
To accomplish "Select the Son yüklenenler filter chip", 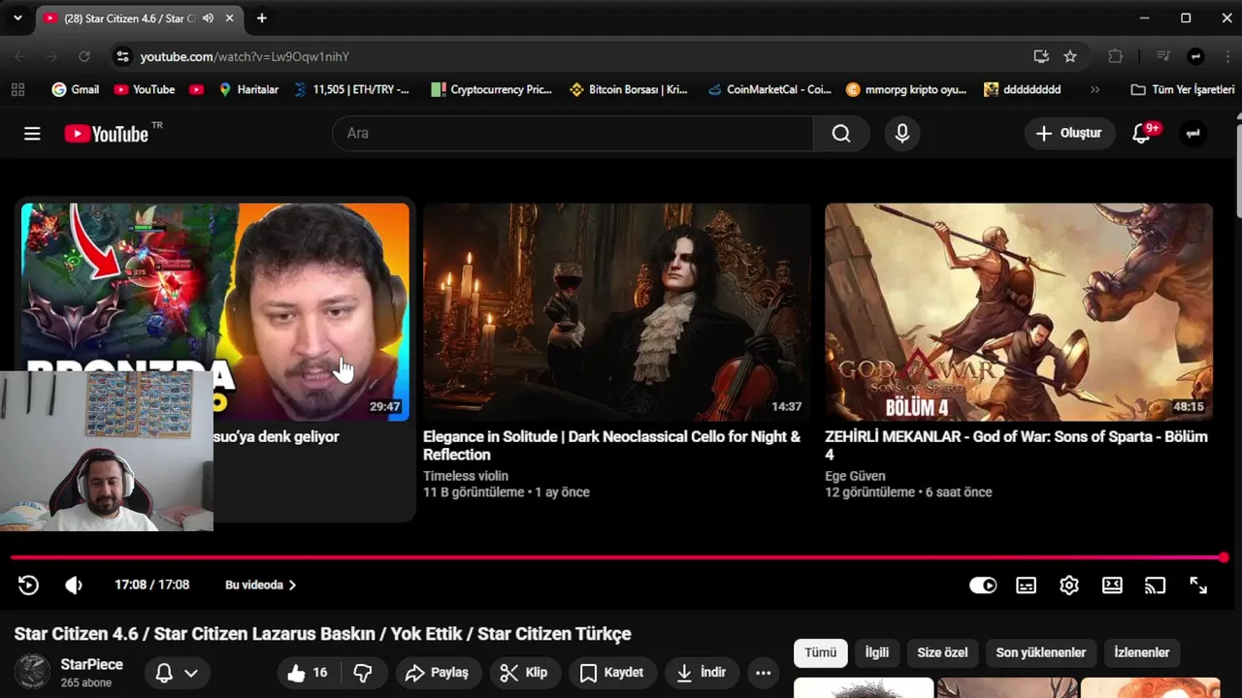I will pos(1040,652).
